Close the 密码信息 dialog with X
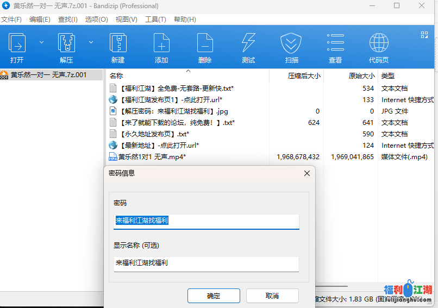This screenshot has width=438, height=308. [307, 173]
